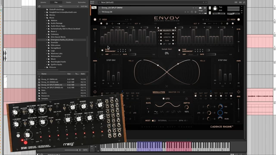
Task: Select forward play direction arrow on right layer
Action: pos(204,24)
